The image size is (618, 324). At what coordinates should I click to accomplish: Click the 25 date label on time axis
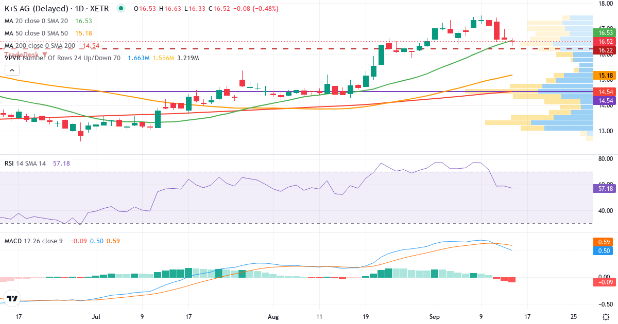[574, 317]
